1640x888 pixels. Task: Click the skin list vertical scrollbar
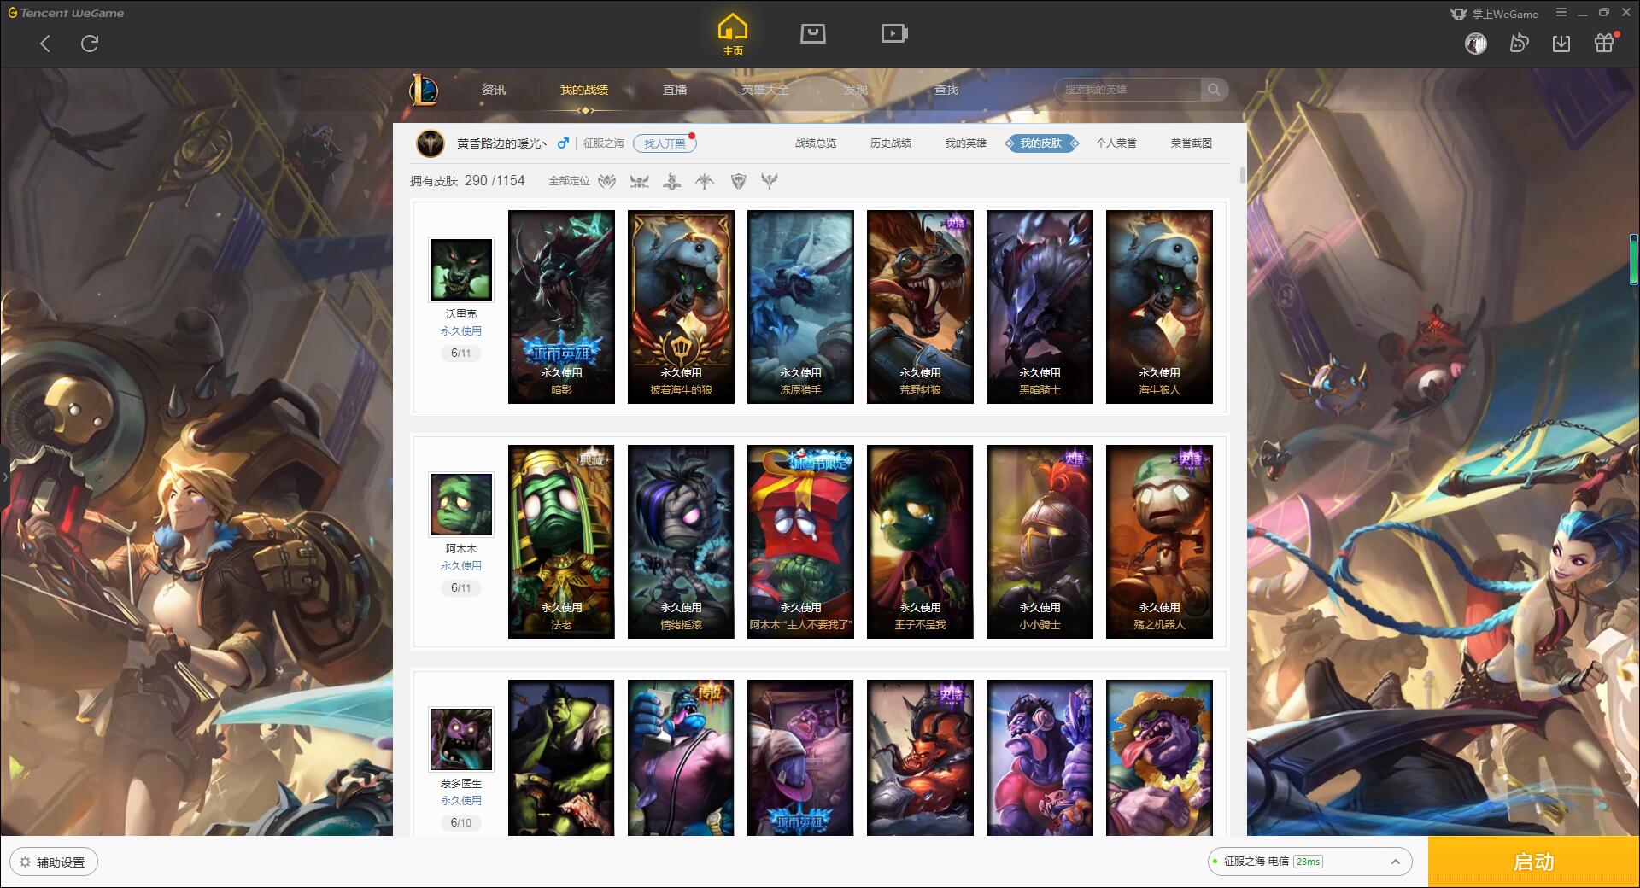(1242, 175)
